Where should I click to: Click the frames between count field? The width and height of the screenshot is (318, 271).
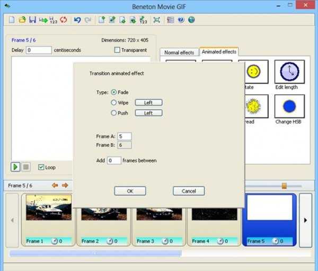[114, 160]
